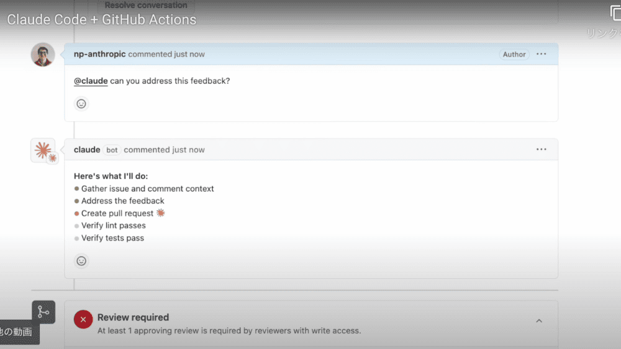Add emoji reaction to claude's comment
621x349 pixels.
[x=81, y=261]
